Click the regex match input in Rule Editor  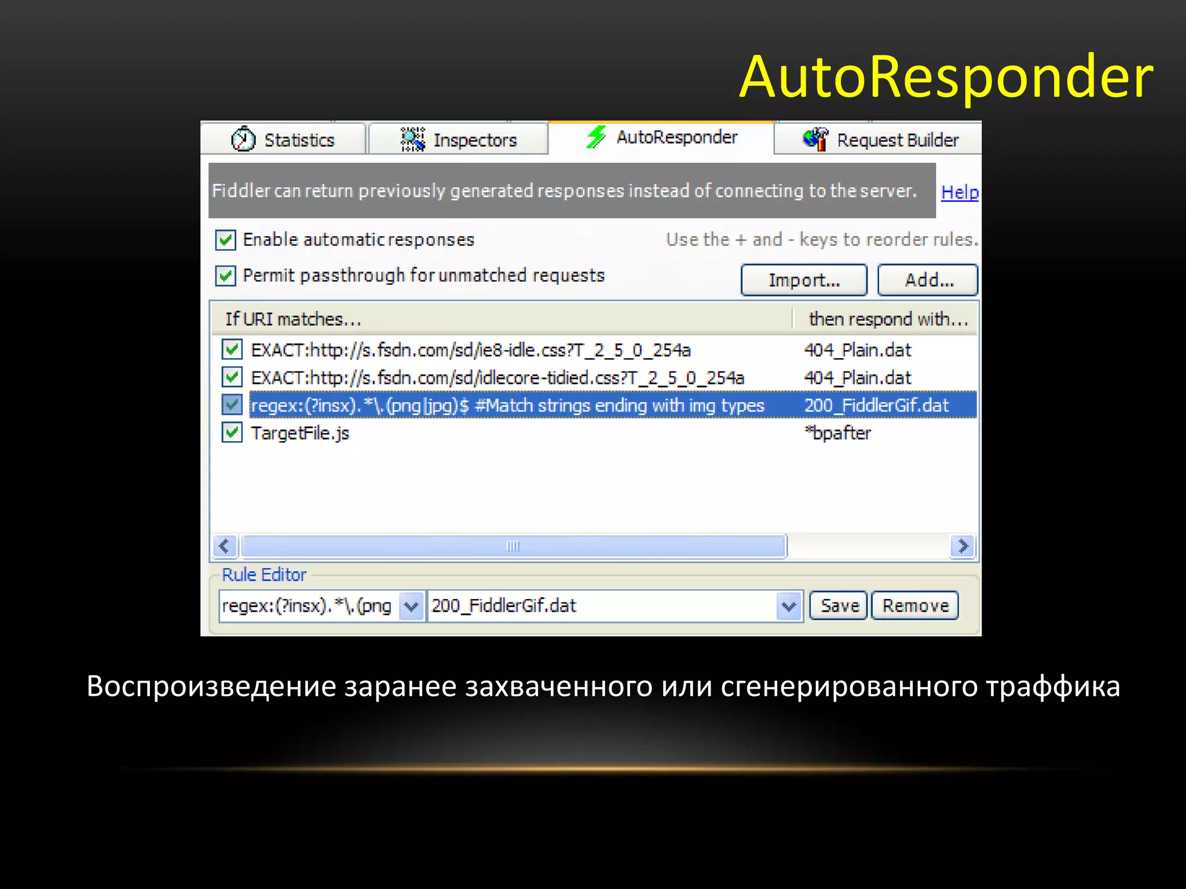(310, 606)
